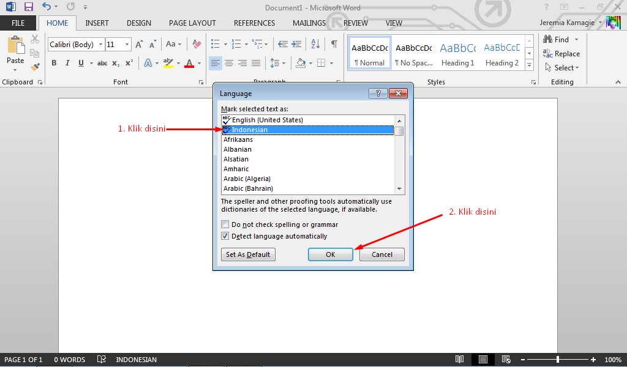The width and height of the screenshot is (627, 367).
Task: Click OK in the Language dialog
Action: 330,254
